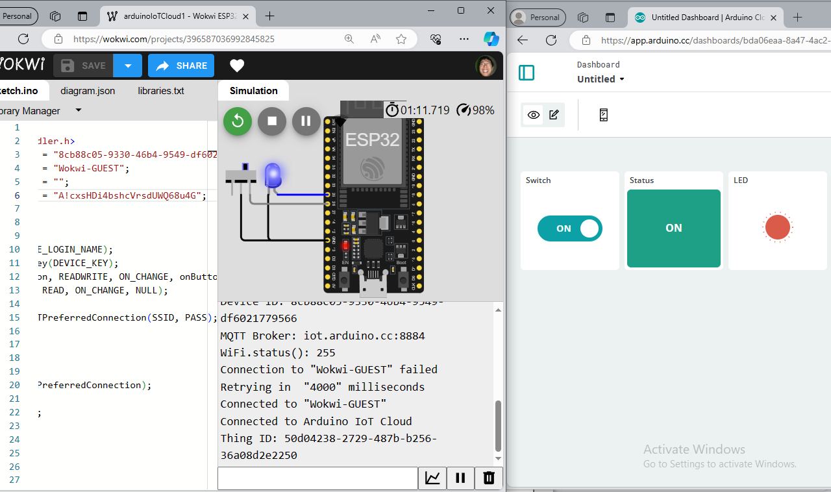831x492 pixels.
Task: Open workspaces icon in Arduino window
Action: [583, 18]
